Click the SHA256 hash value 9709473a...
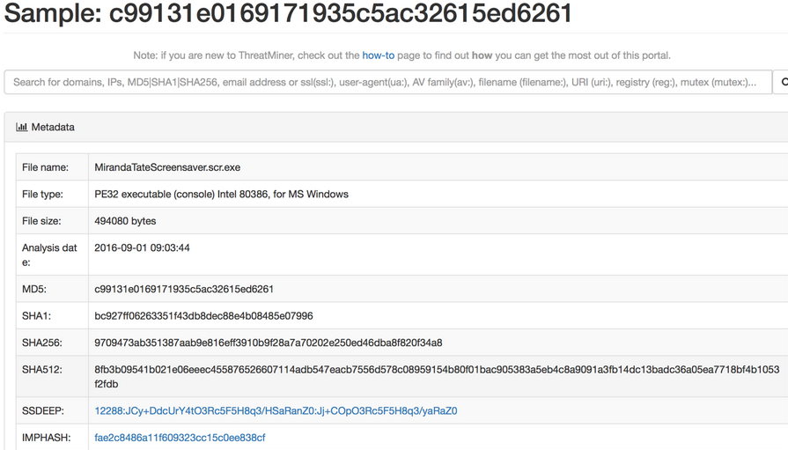The image size is (788, 450). point(269,343)
